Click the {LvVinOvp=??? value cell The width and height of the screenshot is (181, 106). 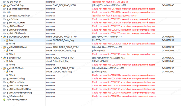(x=100, y=72)
